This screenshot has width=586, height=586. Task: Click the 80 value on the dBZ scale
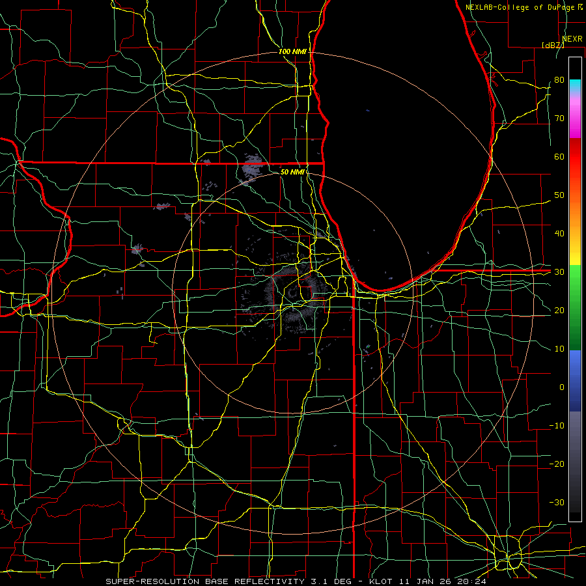click(559, 79)
